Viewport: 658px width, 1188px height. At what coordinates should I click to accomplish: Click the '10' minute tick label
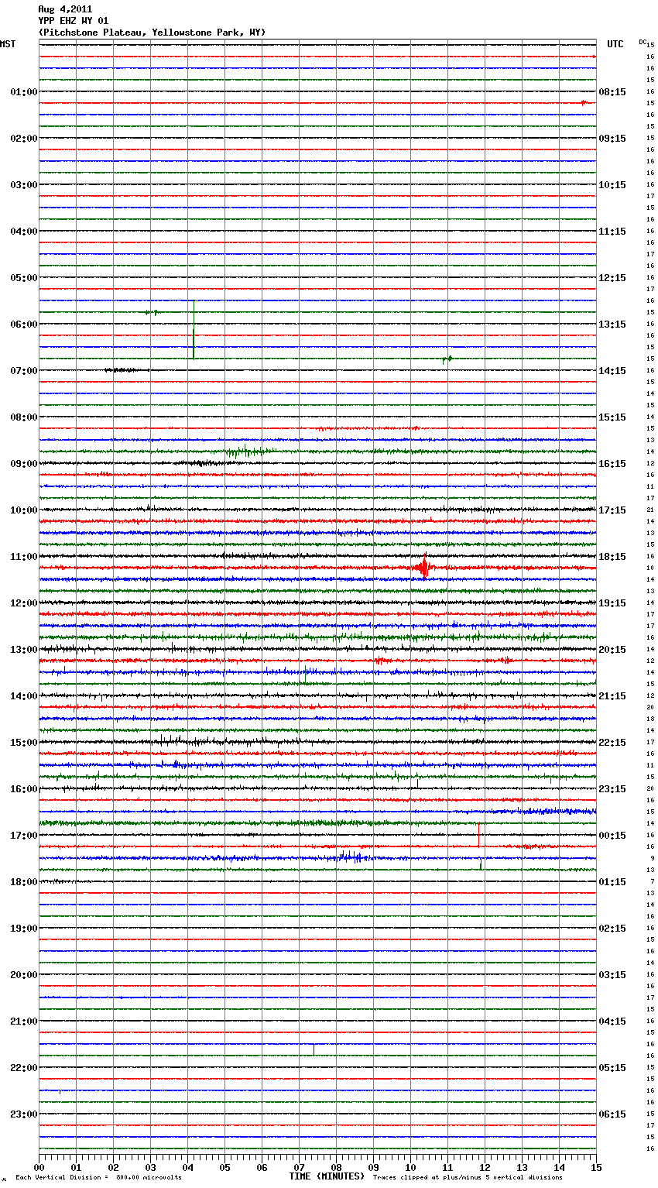pos(410,1167)
